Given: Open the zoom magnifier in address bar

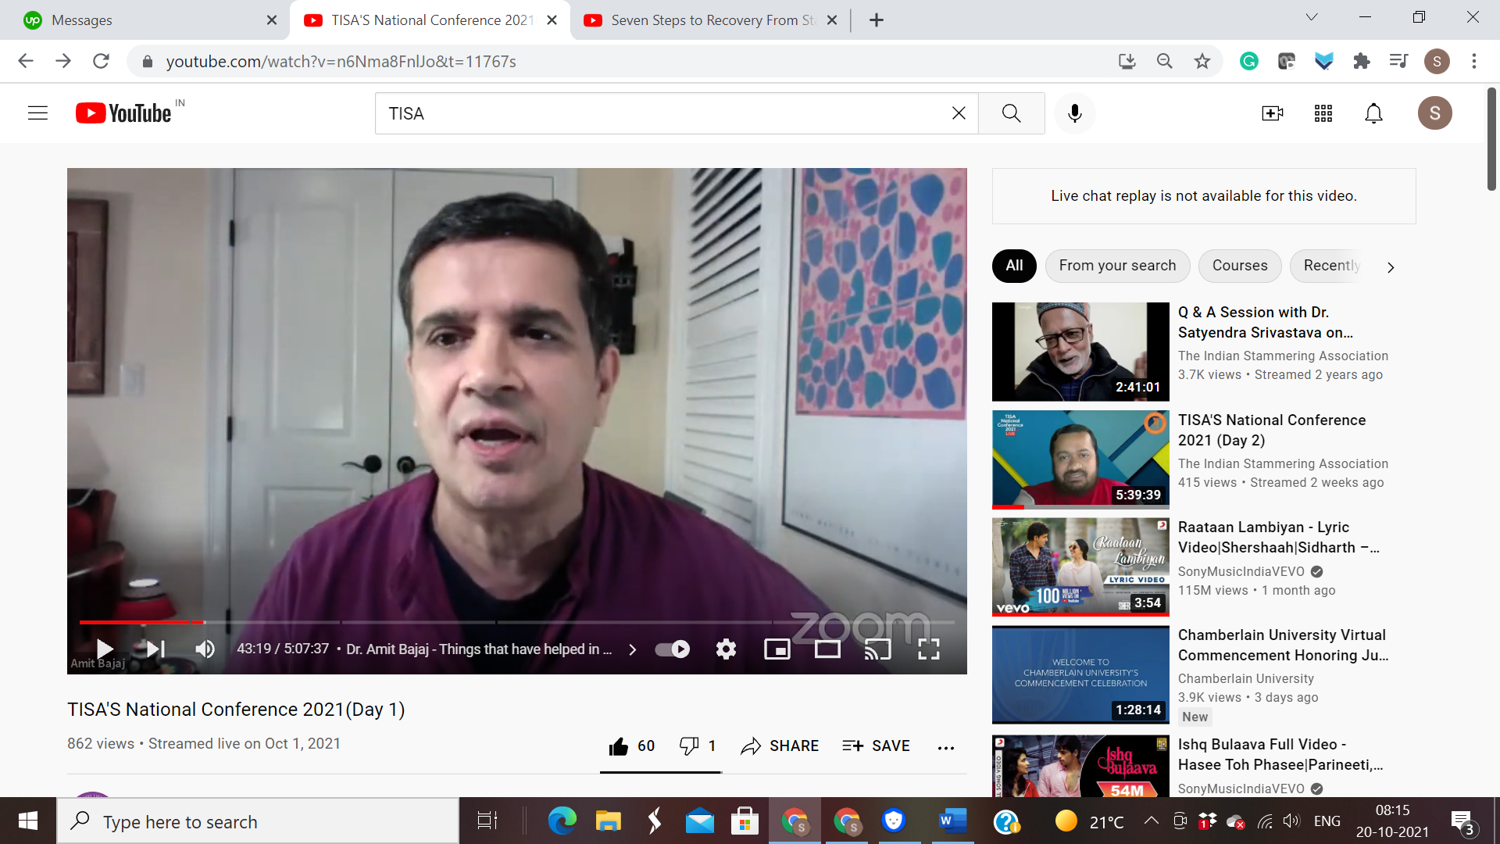Looking at the screenshot, I should point(1165,61).
